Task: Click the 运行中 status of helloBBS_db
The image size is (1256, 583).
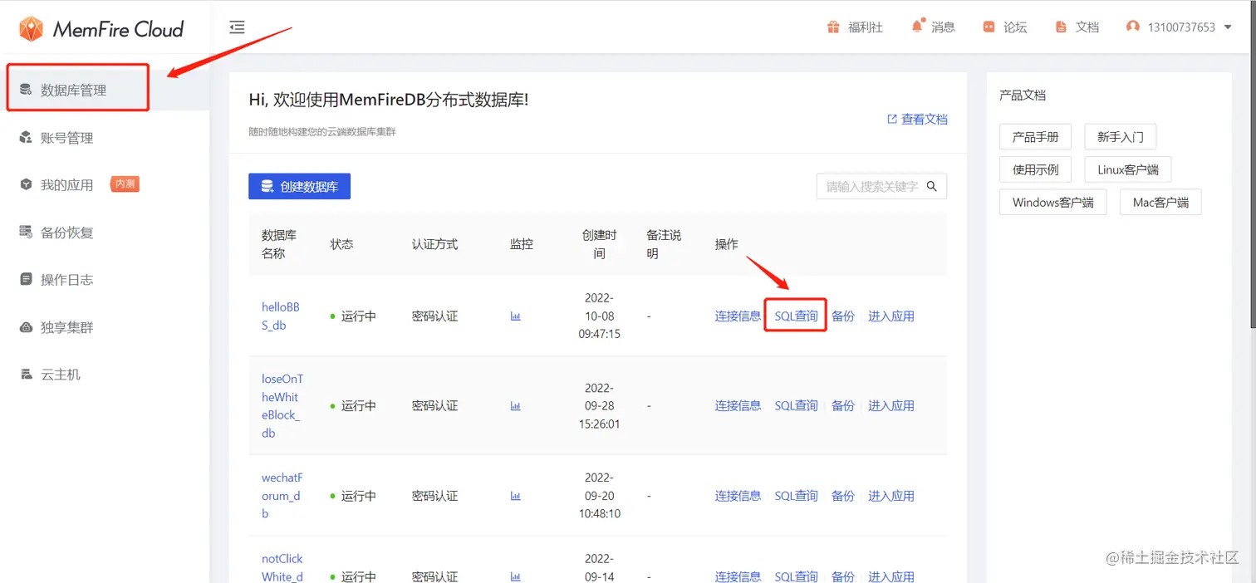Action: 353,316
